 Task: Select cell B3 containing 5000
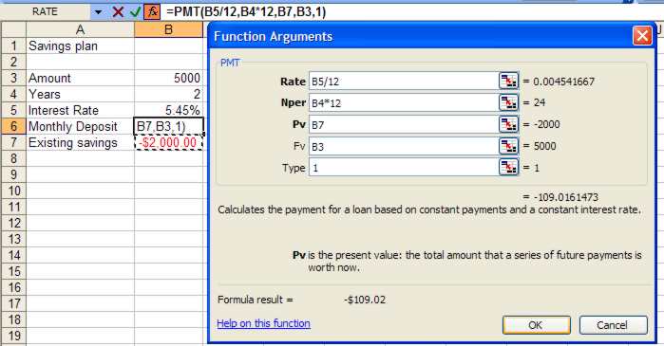(168, 78)
